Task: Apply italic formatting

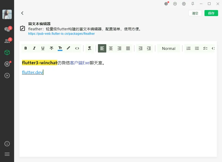Action: [34, 48]
